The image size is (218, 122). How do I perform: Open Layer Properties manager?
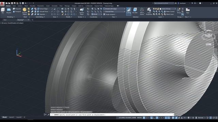149,11
